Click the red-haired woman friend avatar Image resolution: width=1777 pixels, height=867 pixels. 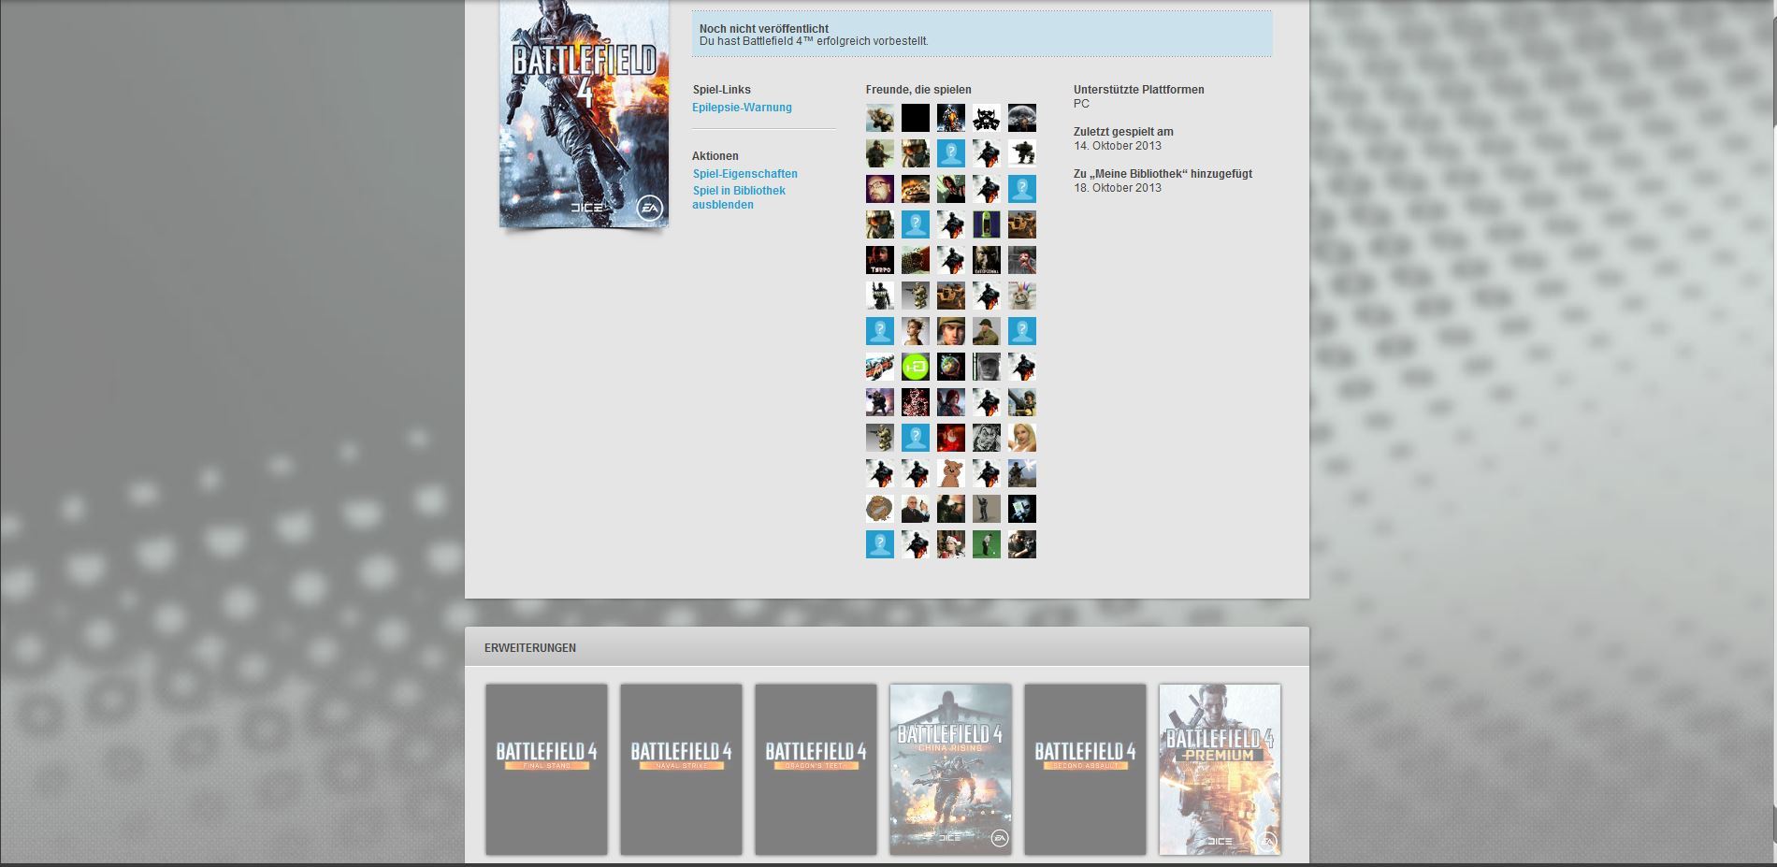click(x=951, y=402)
